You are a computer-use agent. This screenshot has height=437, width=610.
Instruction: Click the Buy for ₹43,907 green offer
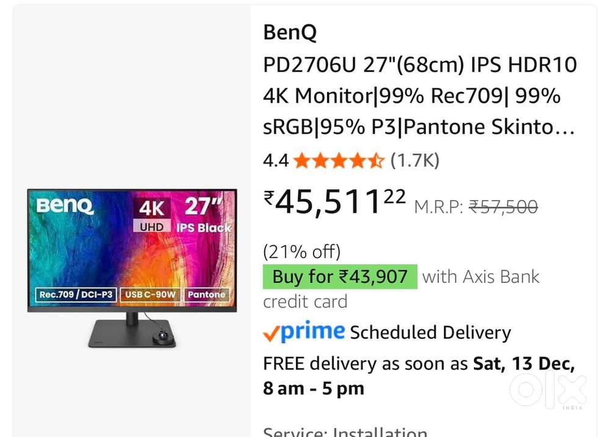[x=340, y=277]
